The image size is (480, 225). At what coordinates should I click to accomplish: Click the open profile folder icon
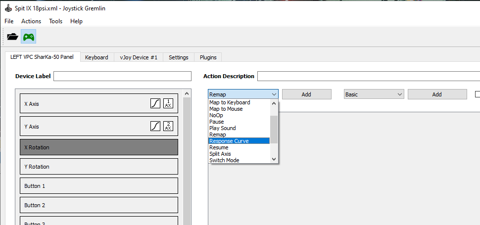click(x=12, y=37)
